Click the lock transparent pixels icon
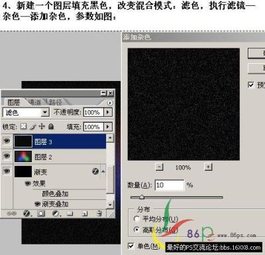This screenshot has height=255, width=265. pyautogui.click(x=24, y=126)
